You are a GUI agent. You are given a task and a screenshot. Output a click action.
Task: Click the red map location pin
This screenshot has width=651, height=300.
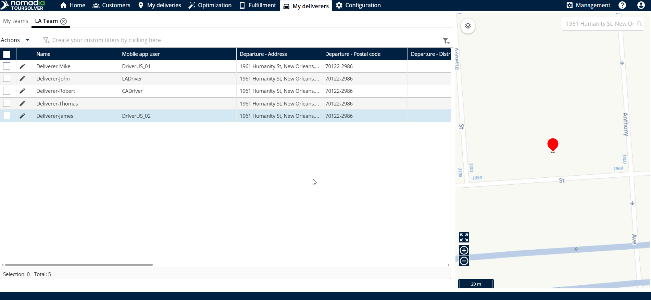click(552, 145)
